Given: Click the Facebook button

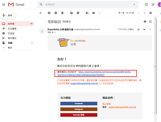Looking at the screenshot, I should click(79, 104).
